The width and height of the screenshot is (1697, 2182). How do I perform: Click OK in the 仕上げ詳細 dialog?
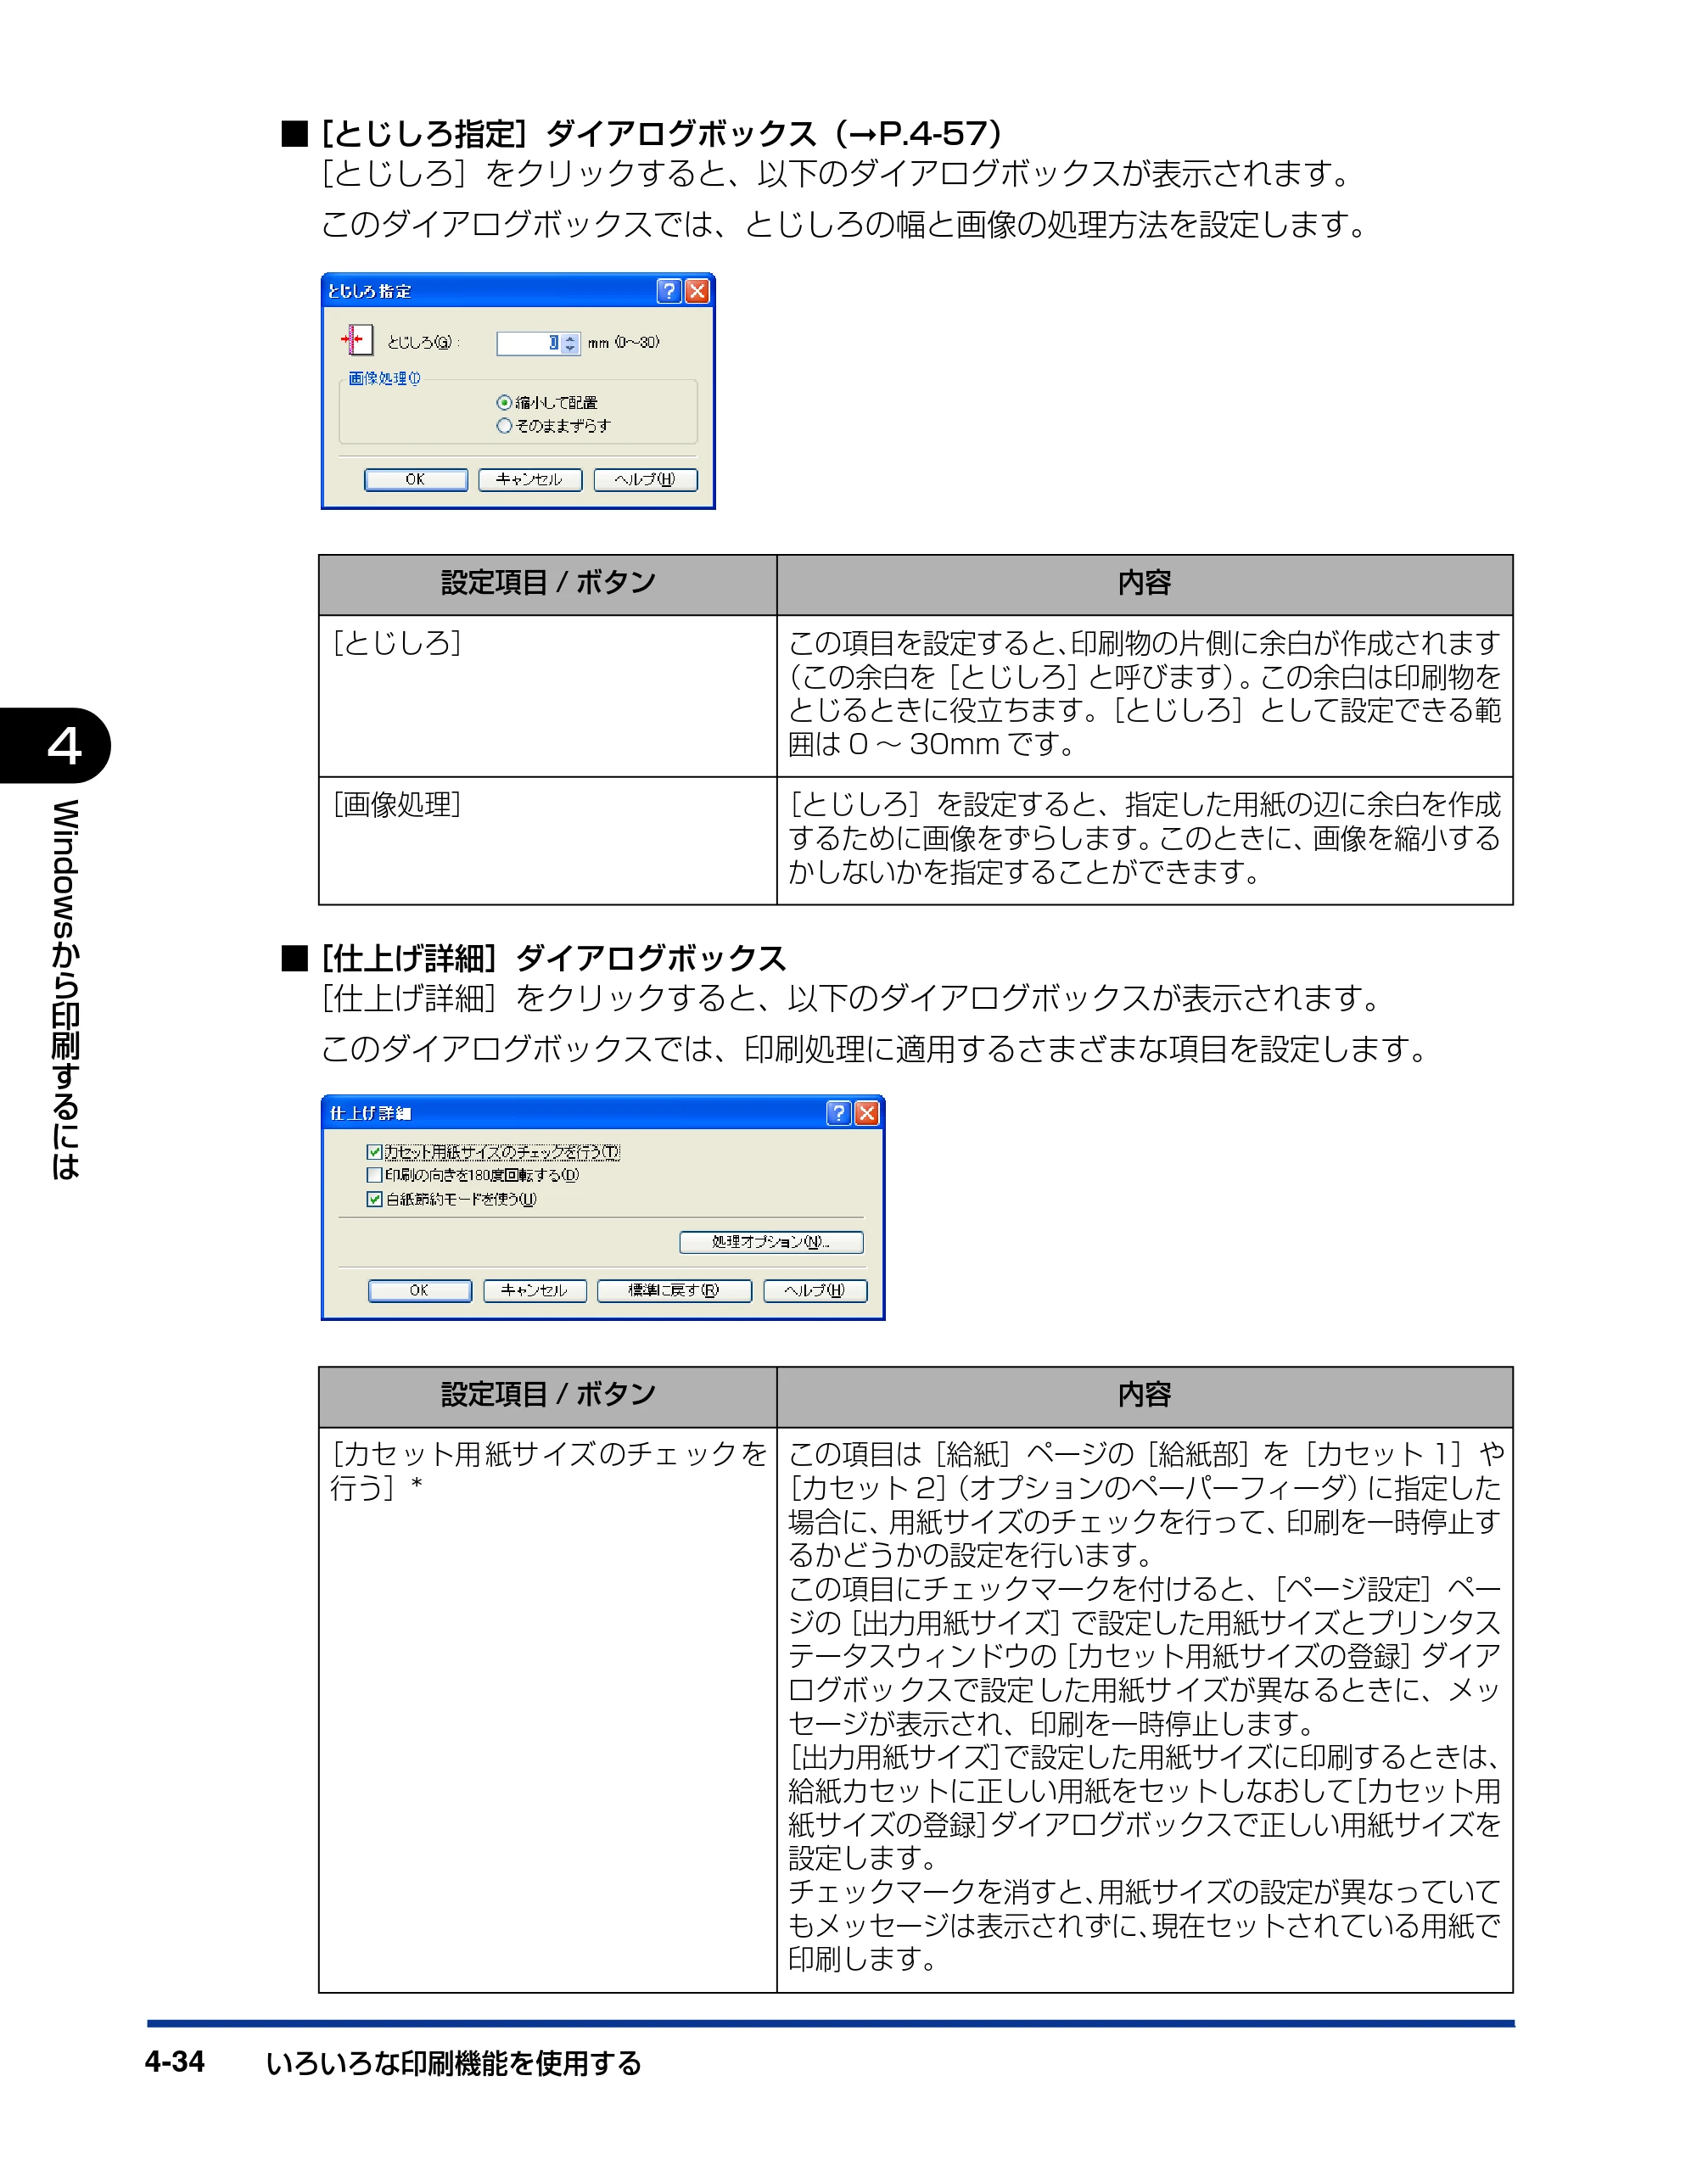[x=420, y=1291]
